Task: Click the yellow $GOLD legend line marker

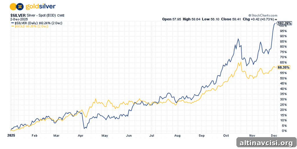Action: [x=12, y=26]
